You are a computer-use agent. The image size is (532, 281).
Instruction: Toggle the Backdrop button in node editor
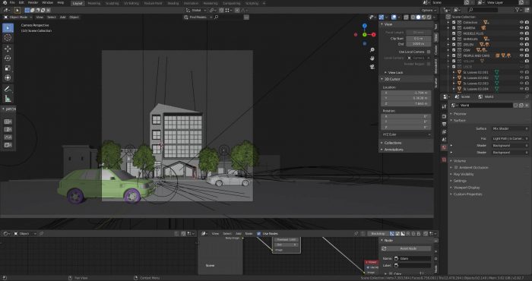(378, 234)
